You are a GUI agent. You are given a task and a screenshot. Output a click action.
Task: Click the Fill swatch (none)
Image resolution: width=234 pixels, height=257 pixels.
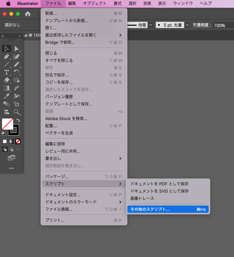pyautogui.click(x=8, y=124)
